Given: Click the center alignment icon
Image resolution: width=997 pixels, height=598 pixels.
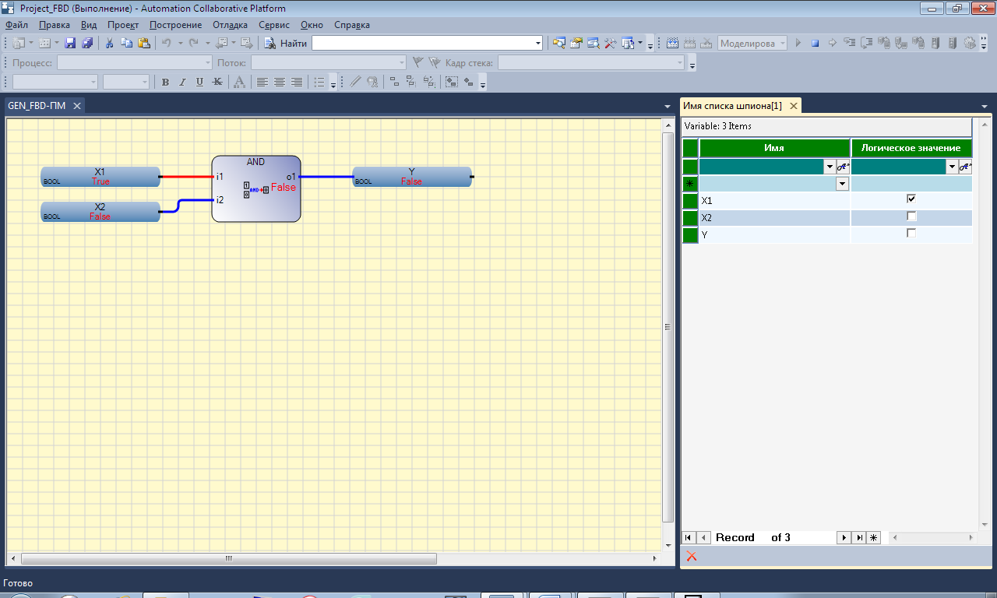Looking at the screenshot, I should tap(280, 82).
